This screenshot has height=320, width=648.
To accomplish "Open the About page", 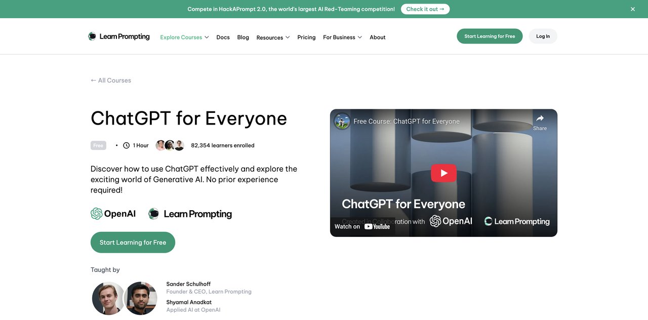I will pyautogui.click(x=378, y=37).
